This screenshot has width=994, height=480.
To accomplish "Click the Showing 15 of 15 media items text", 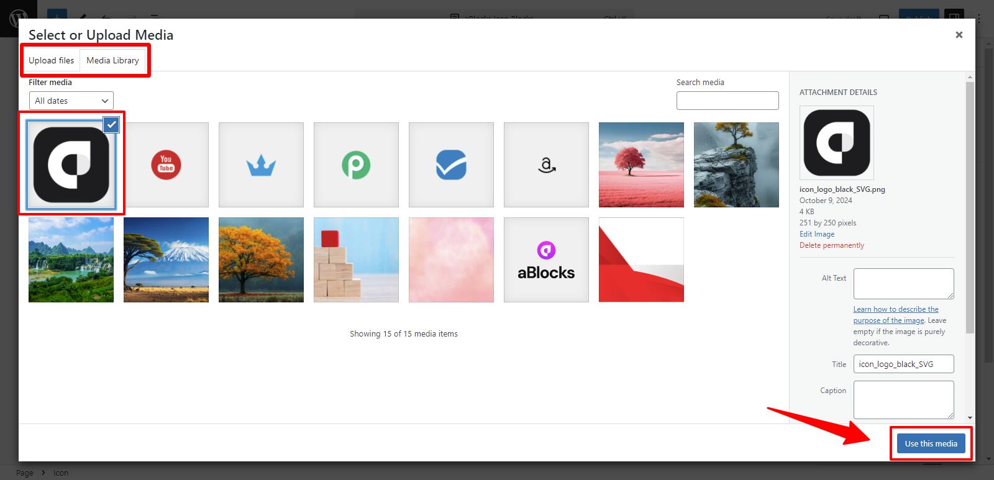I will click(x=404, y=334).
